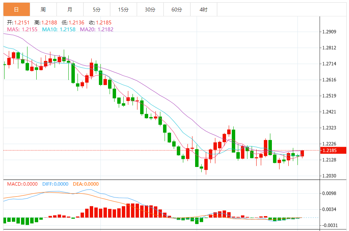The image size is (349, 231).
Task: Switch to the 月 monthly tab
Action: click(x=70, y=10)
